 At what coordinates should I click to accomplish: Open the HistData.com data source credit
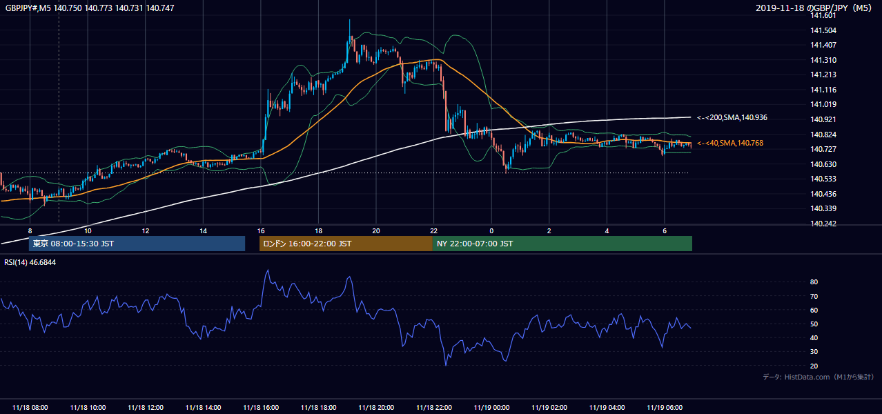819,377
